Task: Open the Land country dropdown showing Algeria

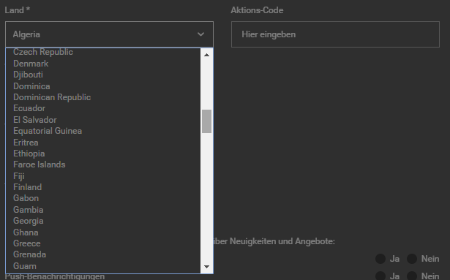Action: tap(109, 34)
